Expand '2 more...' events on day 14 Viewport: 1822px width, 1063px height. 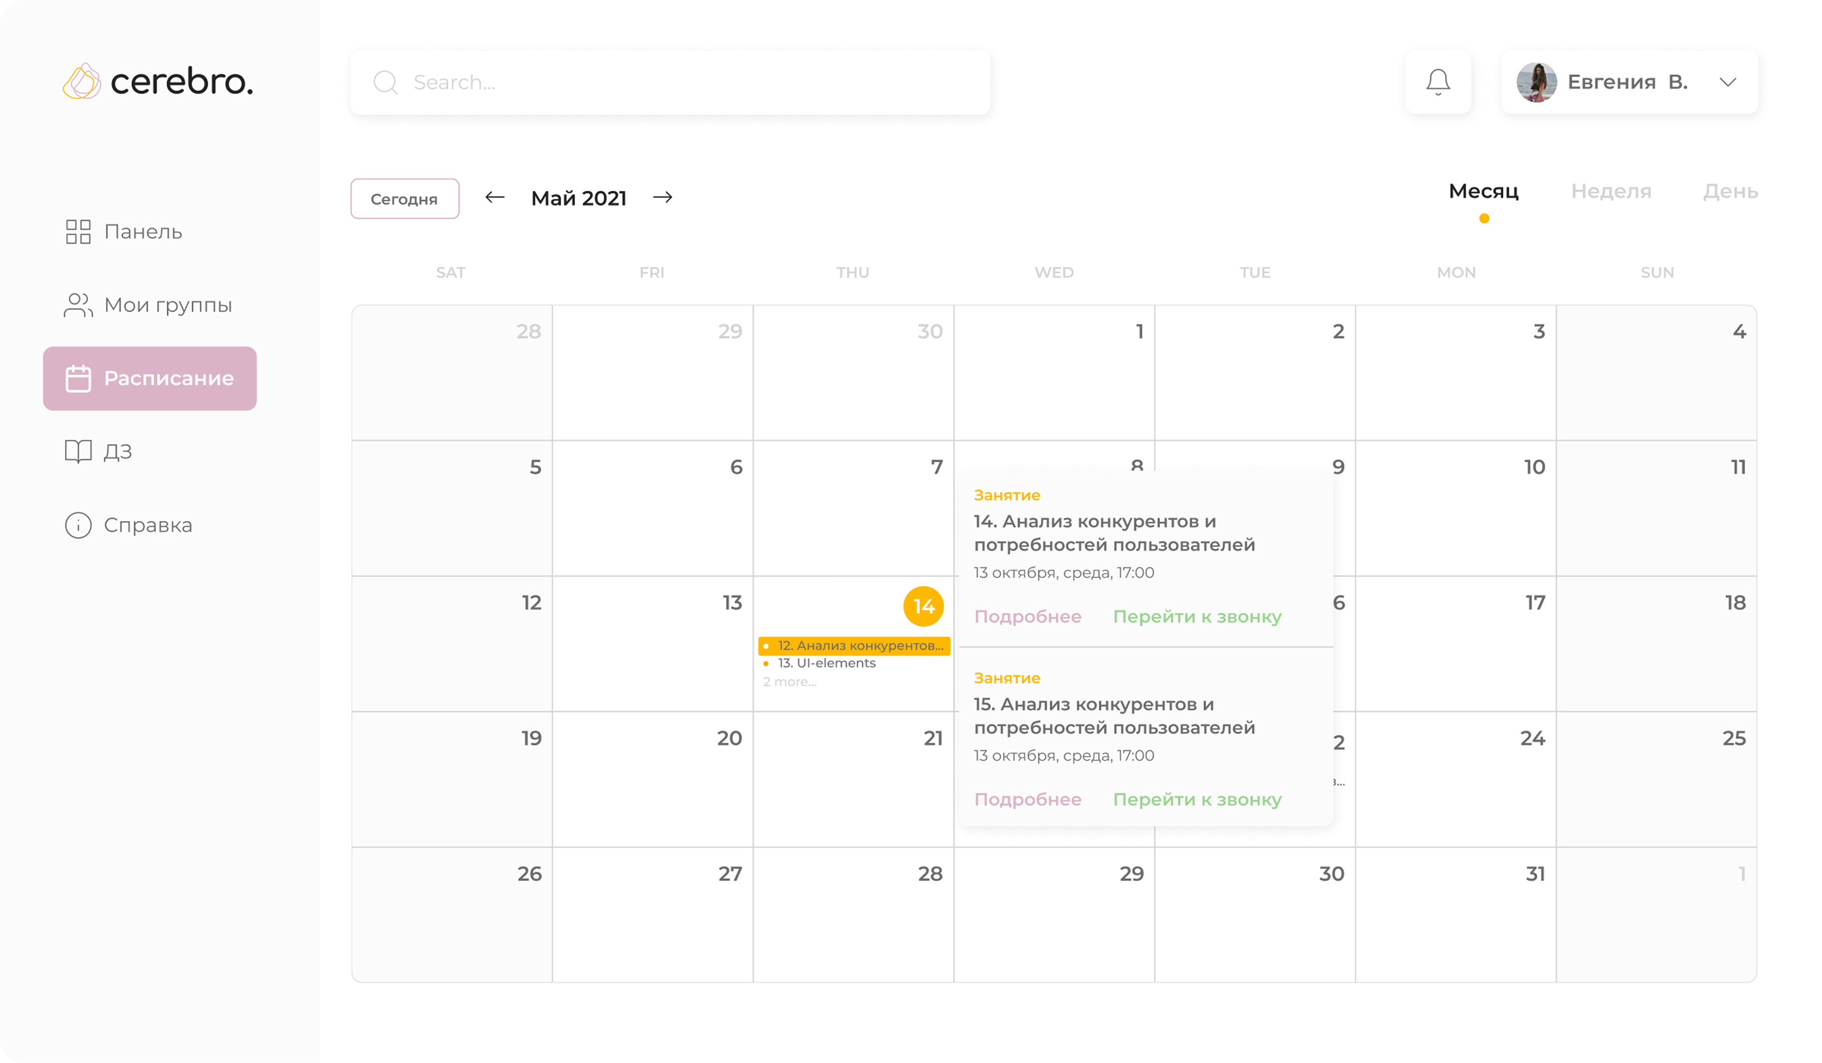click(x=790, y=682)
